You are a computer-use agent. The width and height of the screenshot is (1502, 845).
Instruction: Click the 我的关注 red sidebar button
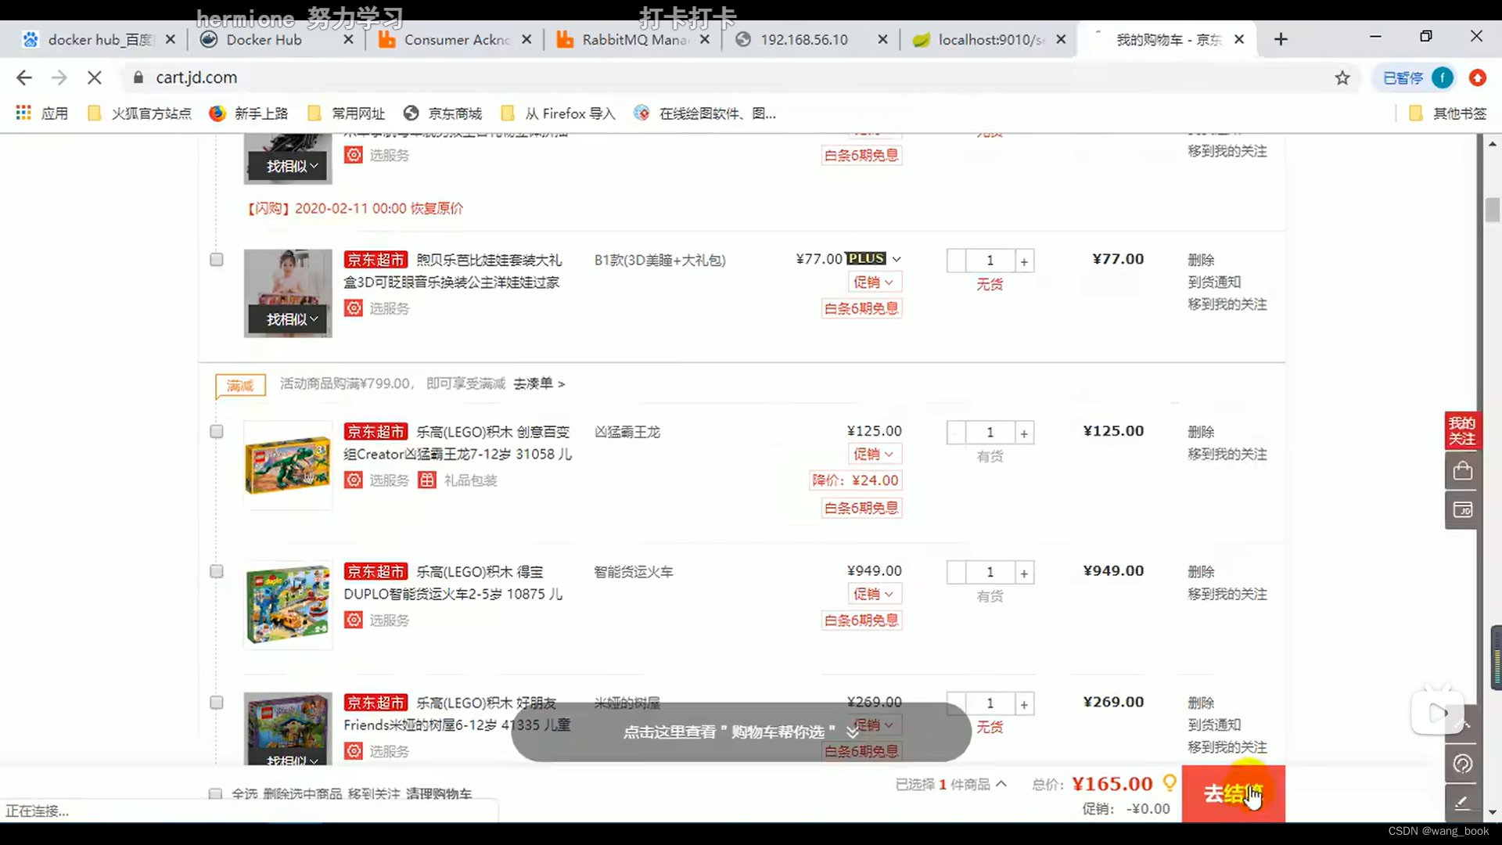(x=1461, y=431)
